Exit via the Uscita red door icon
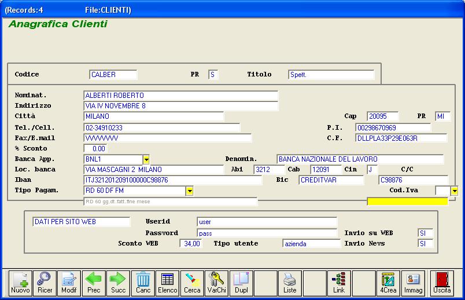The image size is (465, 300). click(x=442, y=283)
